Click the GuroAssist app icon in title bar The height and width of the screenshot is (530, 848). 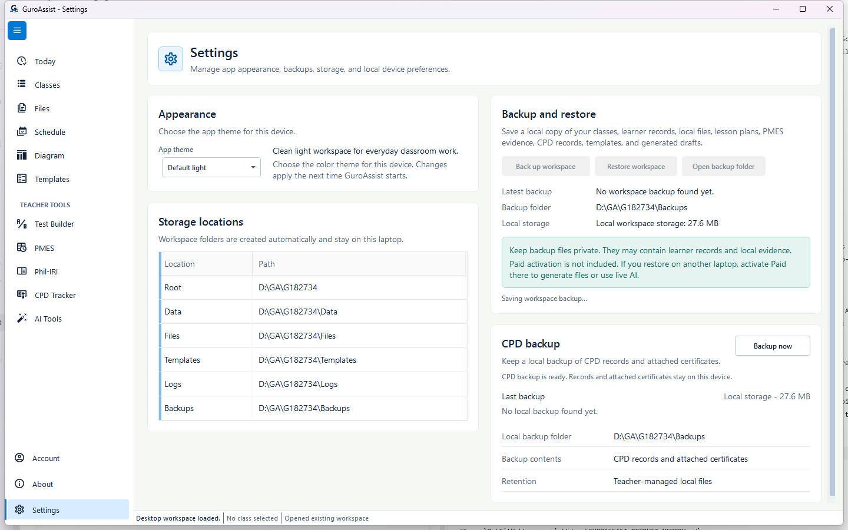14,9
